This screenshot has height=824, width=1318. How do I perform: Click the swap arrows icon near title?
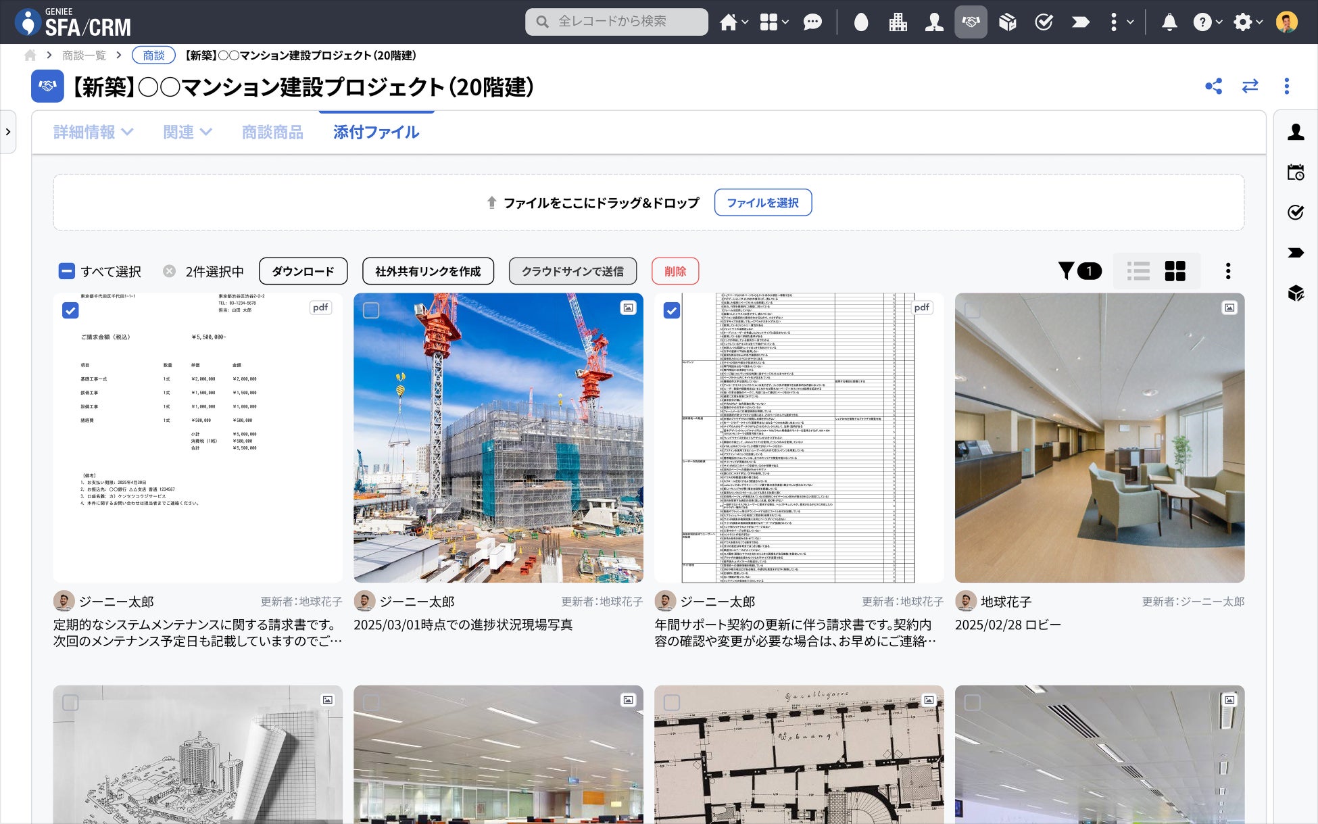tap(1250, 87)
